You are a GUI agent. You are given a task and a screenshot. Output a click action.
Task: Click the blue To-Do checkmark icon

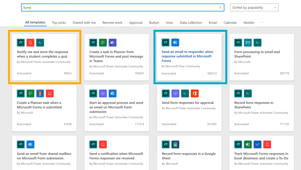click(257, 144)
